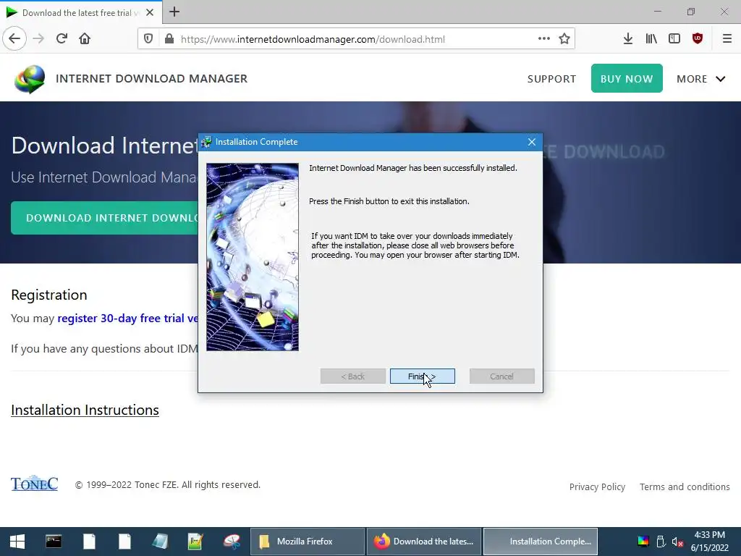Open the second blank document taskbar icon
This screenshot has height=556, width=741.
(x=124, y=542)
